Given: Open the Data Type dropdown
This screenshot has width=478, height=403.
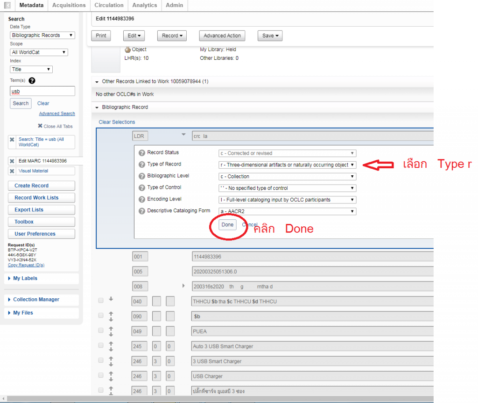Looking at the screenshot, I should pos(42,35).
